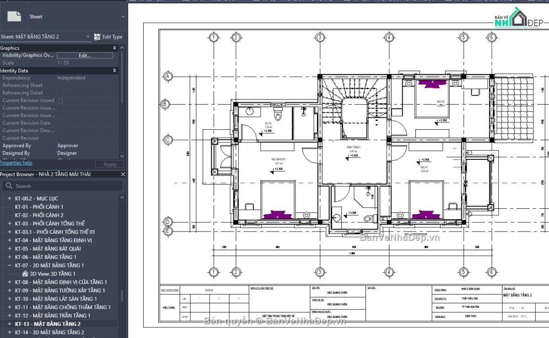
Task: Select the Dependency value Independent
Action: coord(71,78)
